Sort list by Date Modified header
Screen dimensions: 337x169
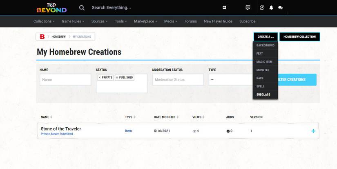pos(166,117)
